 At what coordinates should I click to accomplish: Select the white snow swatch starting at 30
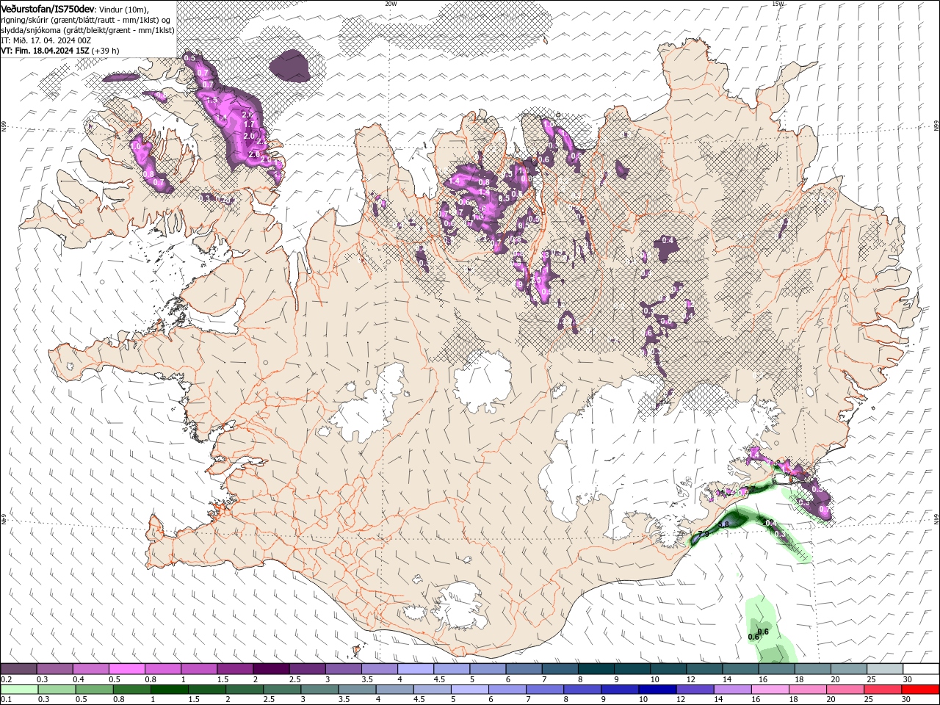[x=922, y=669]
